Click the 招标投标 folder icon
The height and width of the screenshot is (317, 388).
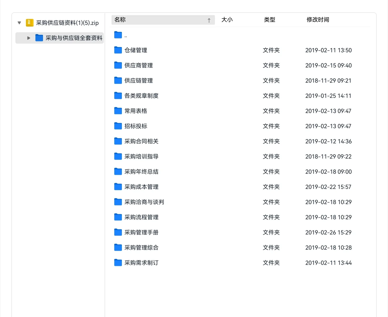[118, 126]
